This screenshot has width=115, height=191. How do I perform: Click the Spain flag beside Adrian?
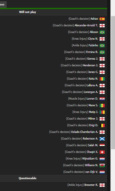[102, 19]
